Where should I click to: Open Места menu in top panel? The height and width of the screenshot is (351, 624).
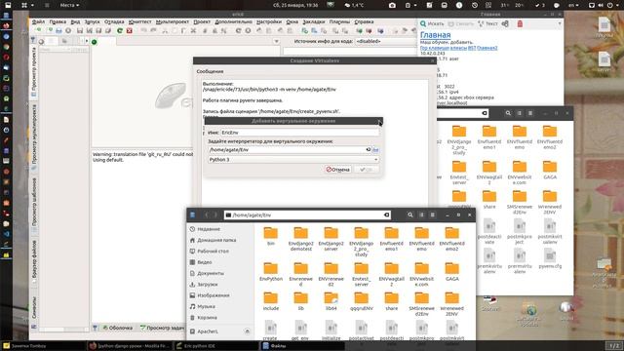[69, 5]
